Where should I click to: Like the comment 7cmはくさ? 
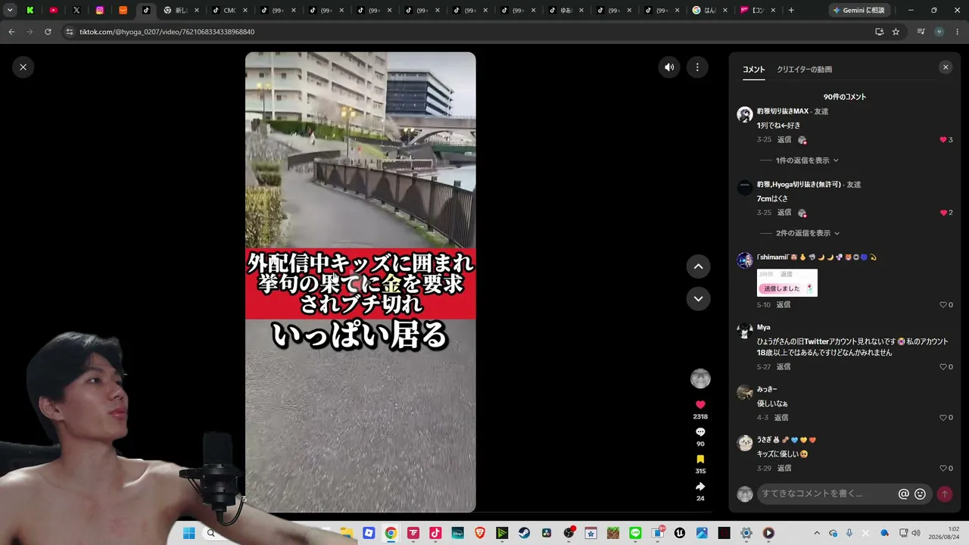943,213
